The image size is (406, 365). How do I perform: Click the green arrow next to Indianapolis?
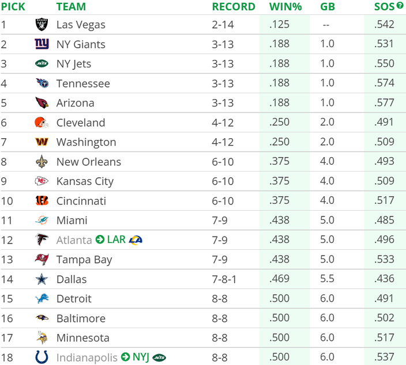coord(125,358)
